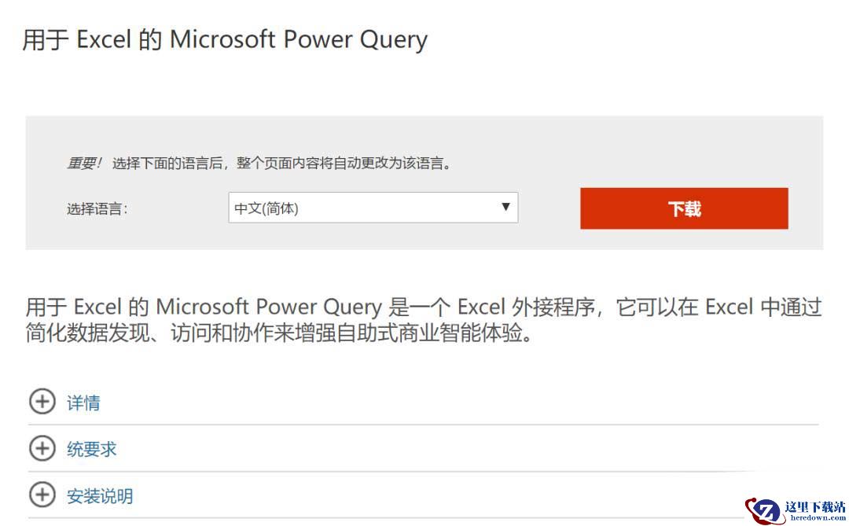The image size is (849, 526).
Task: Click the heredown.com URL text
Action: point(818,518)
